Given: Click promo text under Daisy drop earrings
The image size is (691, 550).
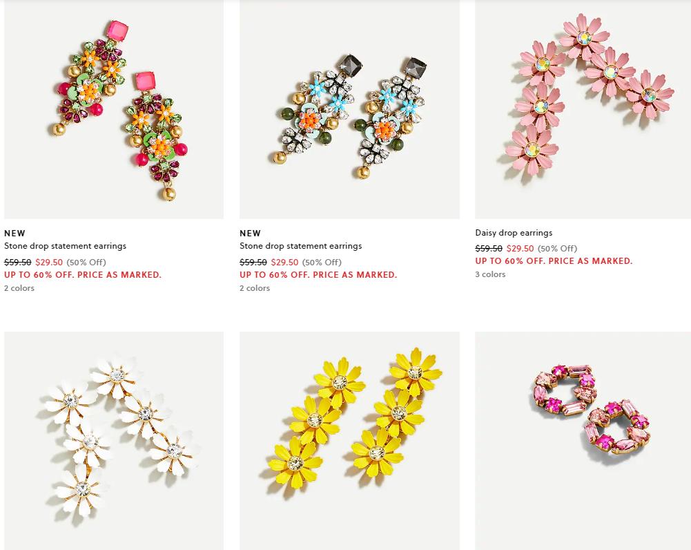Looking at the screenshot, I should coord(554,261).
